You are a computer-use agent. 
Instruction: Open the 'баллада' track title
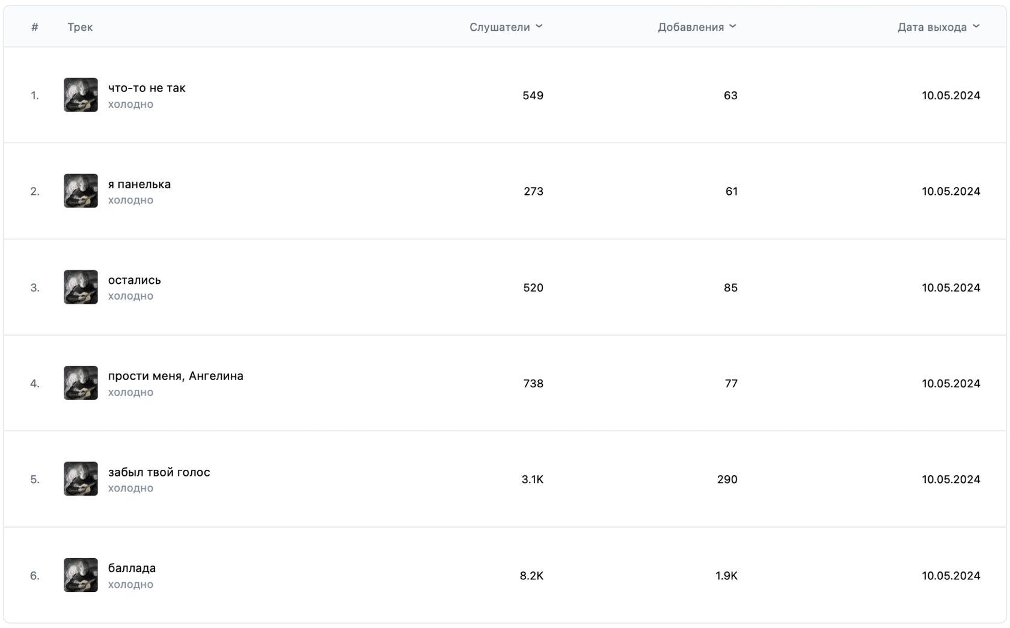(x=132, y=568)
